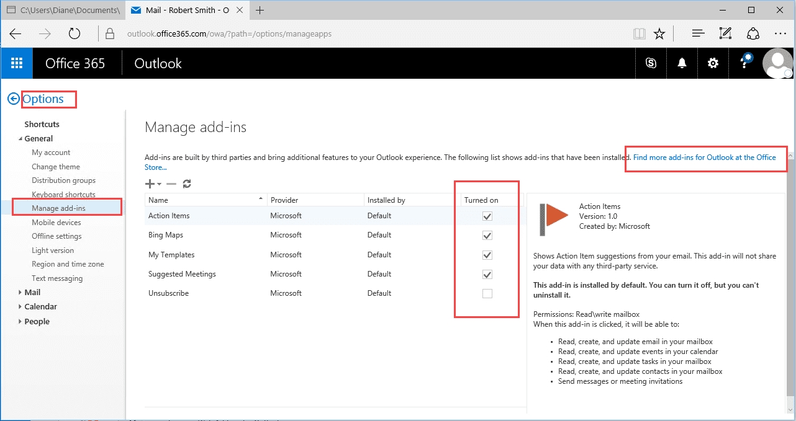Open the add dropdown arrow next to plus
The height and width of the screenshot is (421, 796).
click(159, 184)
